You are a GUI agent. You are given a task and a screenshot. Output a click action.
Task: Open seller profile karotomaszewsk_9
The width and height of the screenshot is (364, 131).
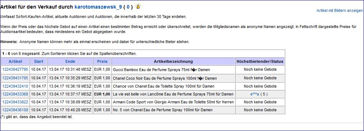click(x=98, y=7)
